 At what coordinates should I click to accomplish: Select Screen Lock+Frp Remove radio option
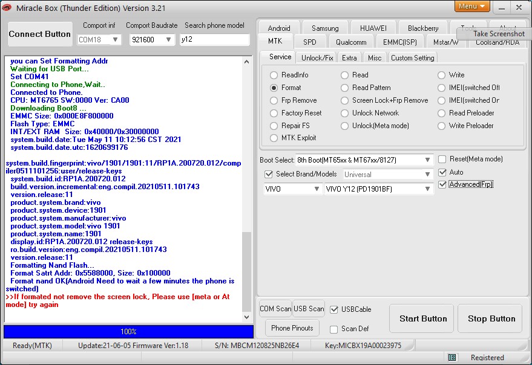pyautogui.click(x=345, y=101)
